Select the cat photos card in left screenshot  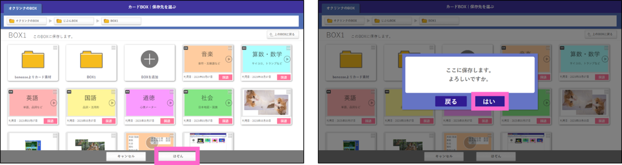click(x=266, y=106)
